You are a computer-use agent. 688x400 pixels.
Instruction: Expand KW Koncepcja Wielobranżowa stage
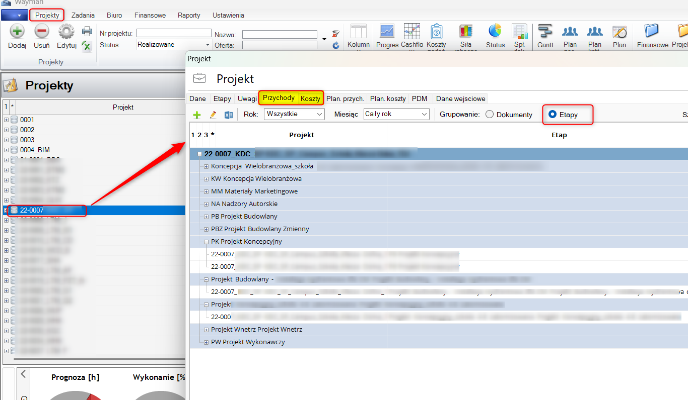[x=206, y=178]
